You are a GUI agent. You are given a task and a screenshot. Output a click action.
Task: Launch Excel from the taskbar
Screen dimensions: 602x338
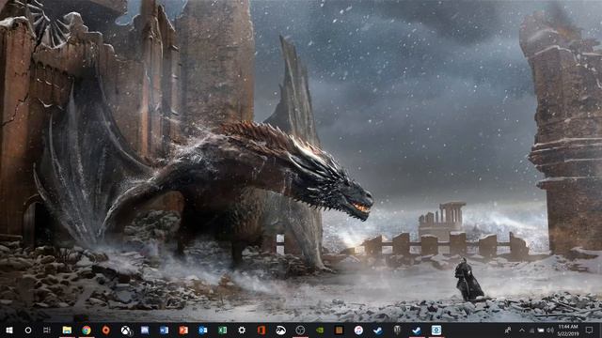pos(222,330)
